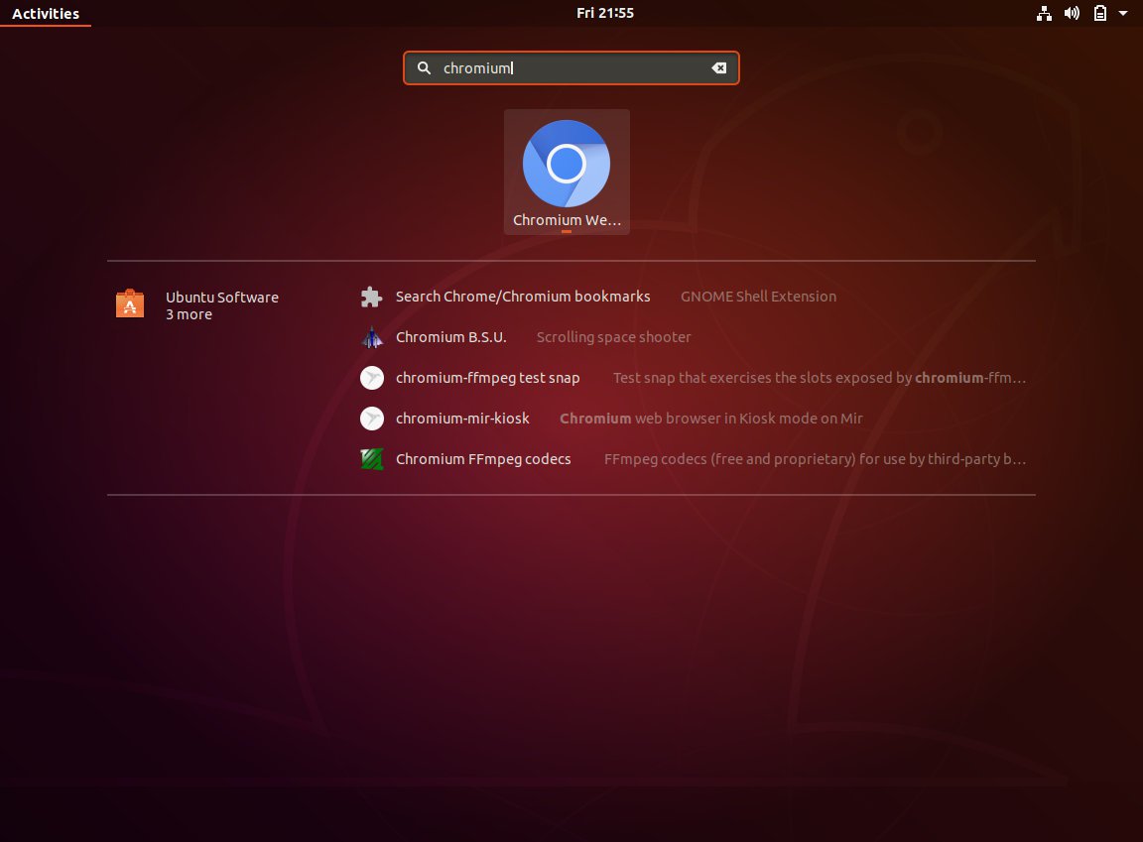Open the Search Chrome/Chromium bookmarks result

point(523,296)
